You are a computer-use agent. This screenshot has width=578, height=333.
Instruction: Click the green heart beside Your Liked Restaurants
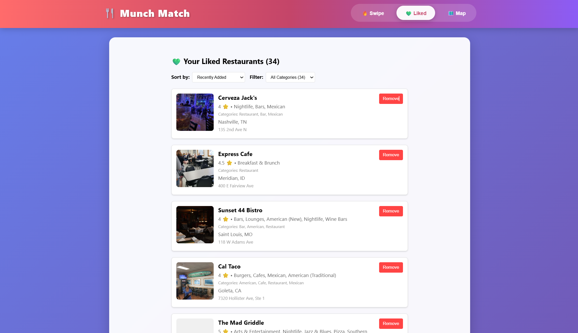click(x=176, y=62)
